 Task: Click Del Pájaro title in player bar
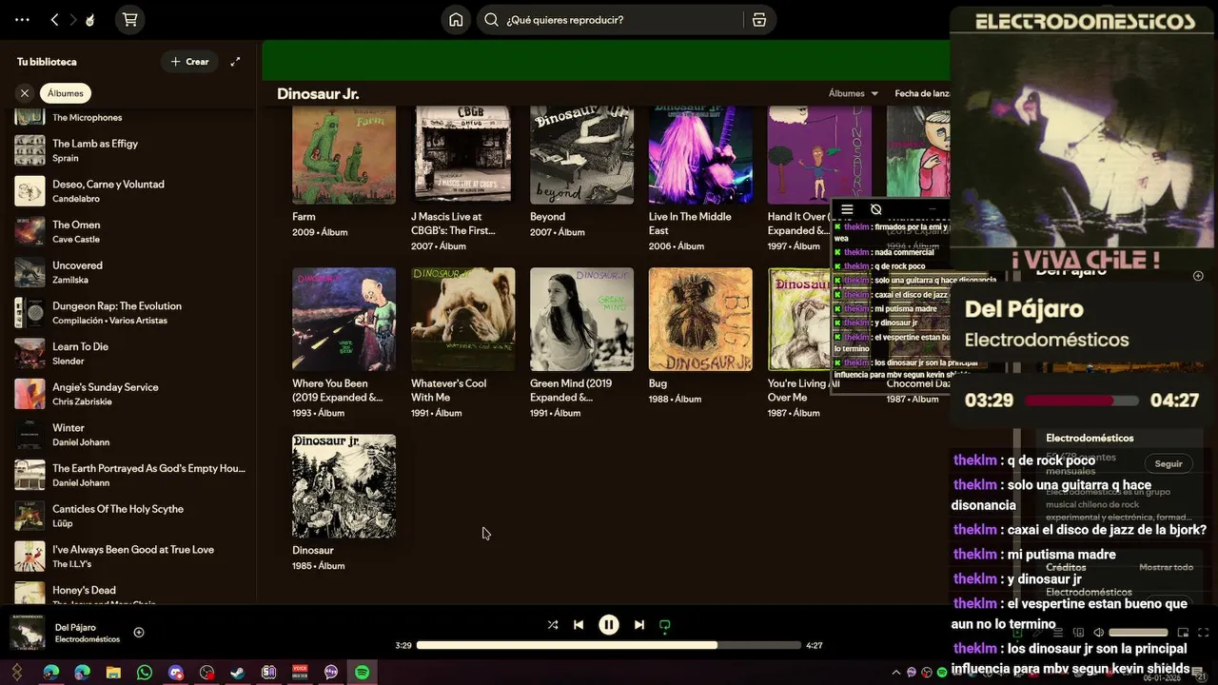point(75,627)
